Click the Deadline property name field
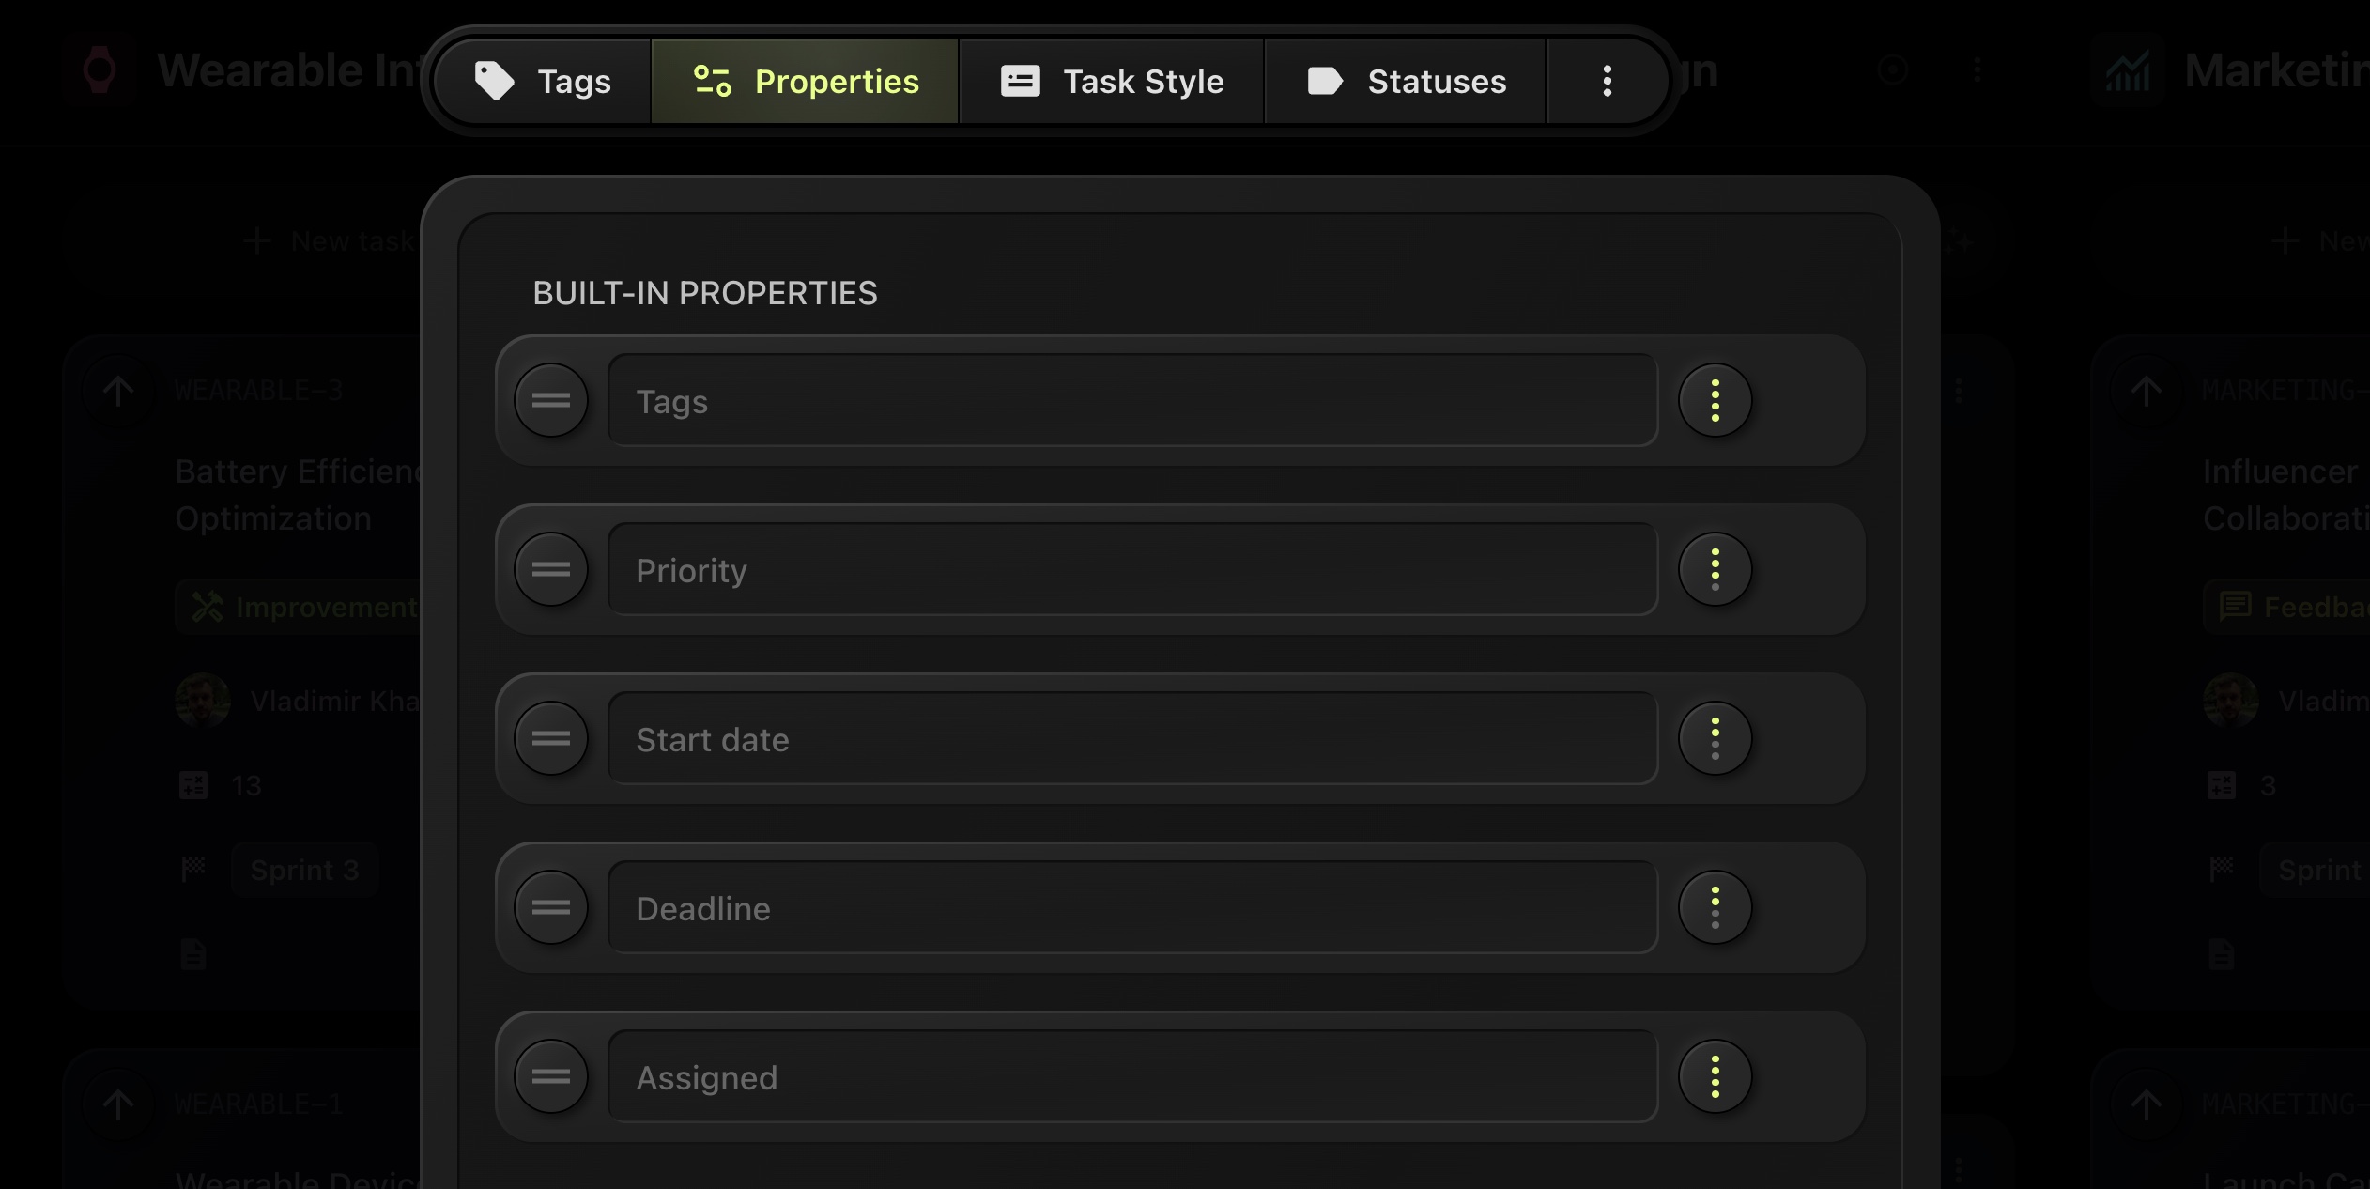 coord(1131,908)
